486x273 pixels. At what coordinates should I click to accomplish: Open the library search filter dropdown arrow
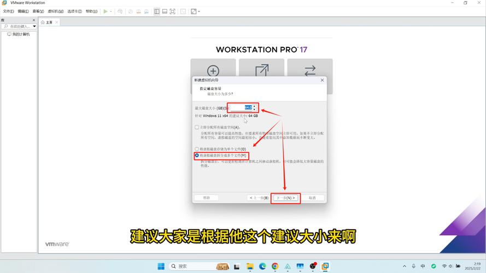coord(34,26)
